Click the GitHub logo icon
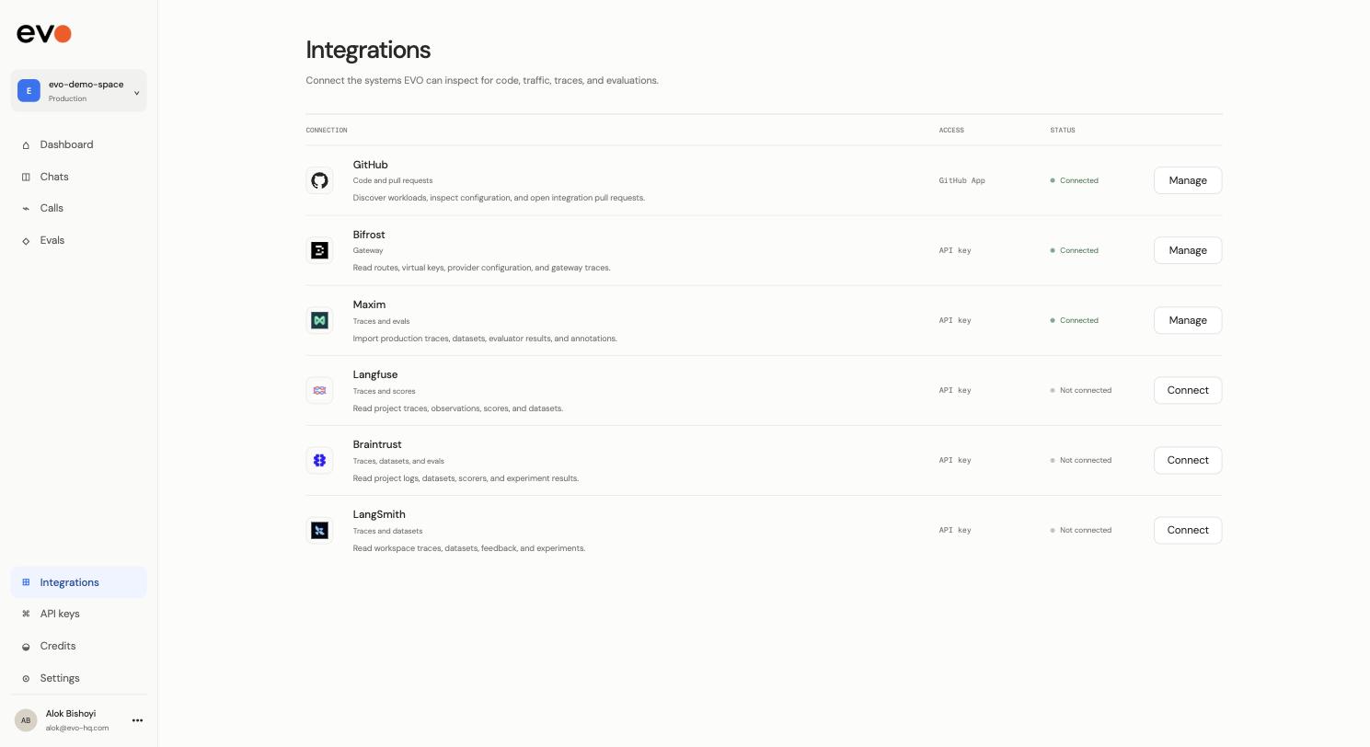 click(x=319, y=180)
